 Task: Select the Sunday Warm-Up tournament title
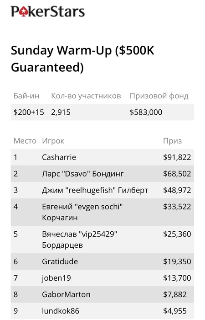point(82,59)
